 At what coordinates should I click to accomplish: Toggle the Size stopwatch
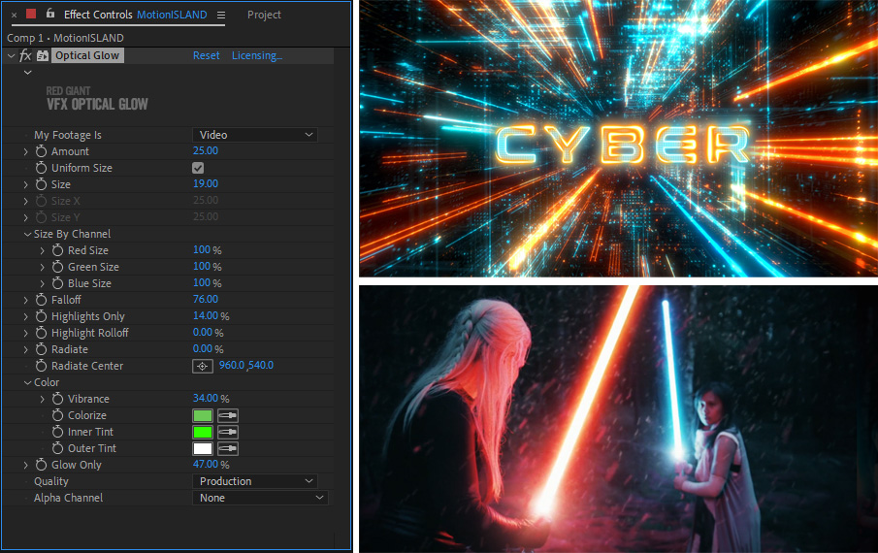click(x=41, y=184)
